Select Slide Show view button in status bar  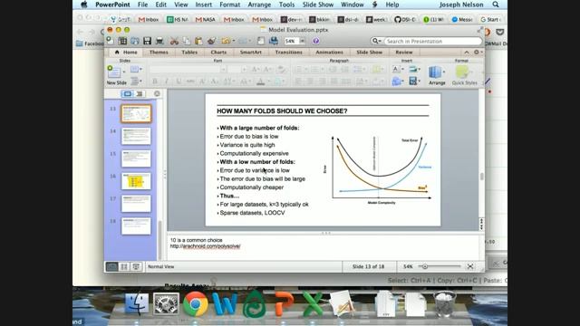click(136, 266)
